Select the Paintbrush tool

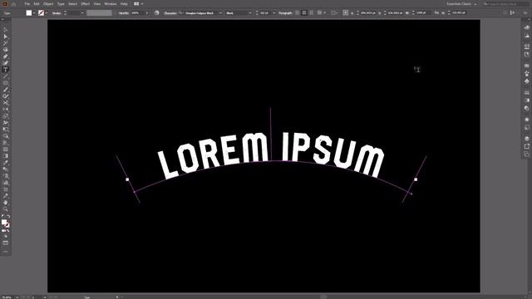pos(6,90)
